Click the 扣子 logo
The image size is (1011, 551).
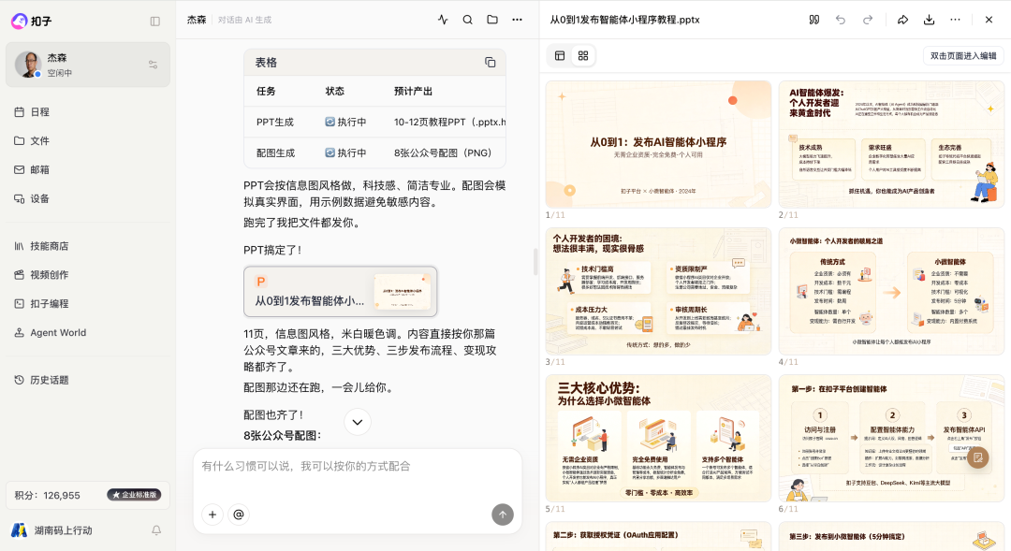pos(32,22)
